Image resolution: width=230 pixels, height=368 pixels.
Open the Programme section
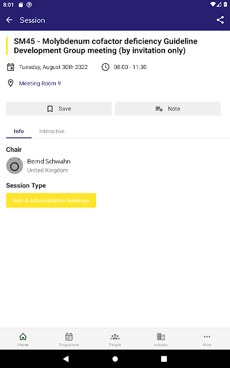(69, 339)
